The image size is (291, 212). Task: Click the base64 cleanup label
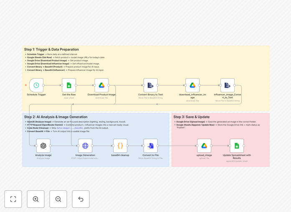coord(120,155)
